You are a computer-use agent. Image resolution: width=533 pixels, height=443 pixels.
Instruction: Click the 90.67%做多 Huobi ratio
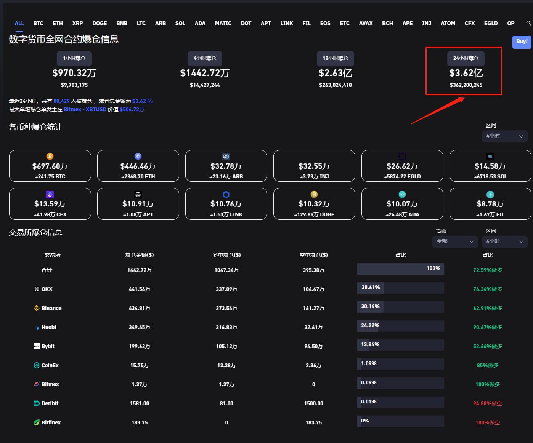(x=488, y=327)
